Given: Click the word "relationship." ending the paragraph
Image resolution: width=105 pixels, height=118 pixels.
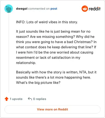Looking at the screenshot, I should pyautogui.click(x=26, y=63).
